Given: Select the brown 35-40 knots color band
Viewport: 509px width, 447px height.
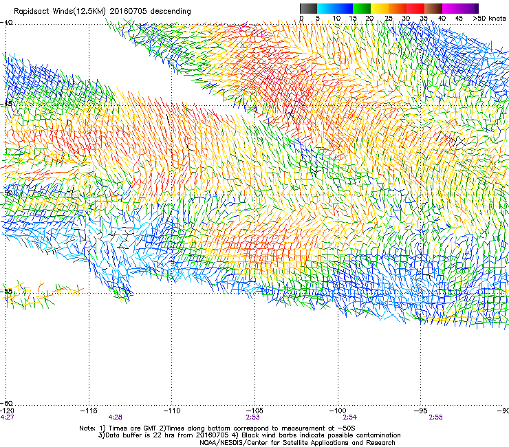Looking at the screenshot, I should [433, 8].
